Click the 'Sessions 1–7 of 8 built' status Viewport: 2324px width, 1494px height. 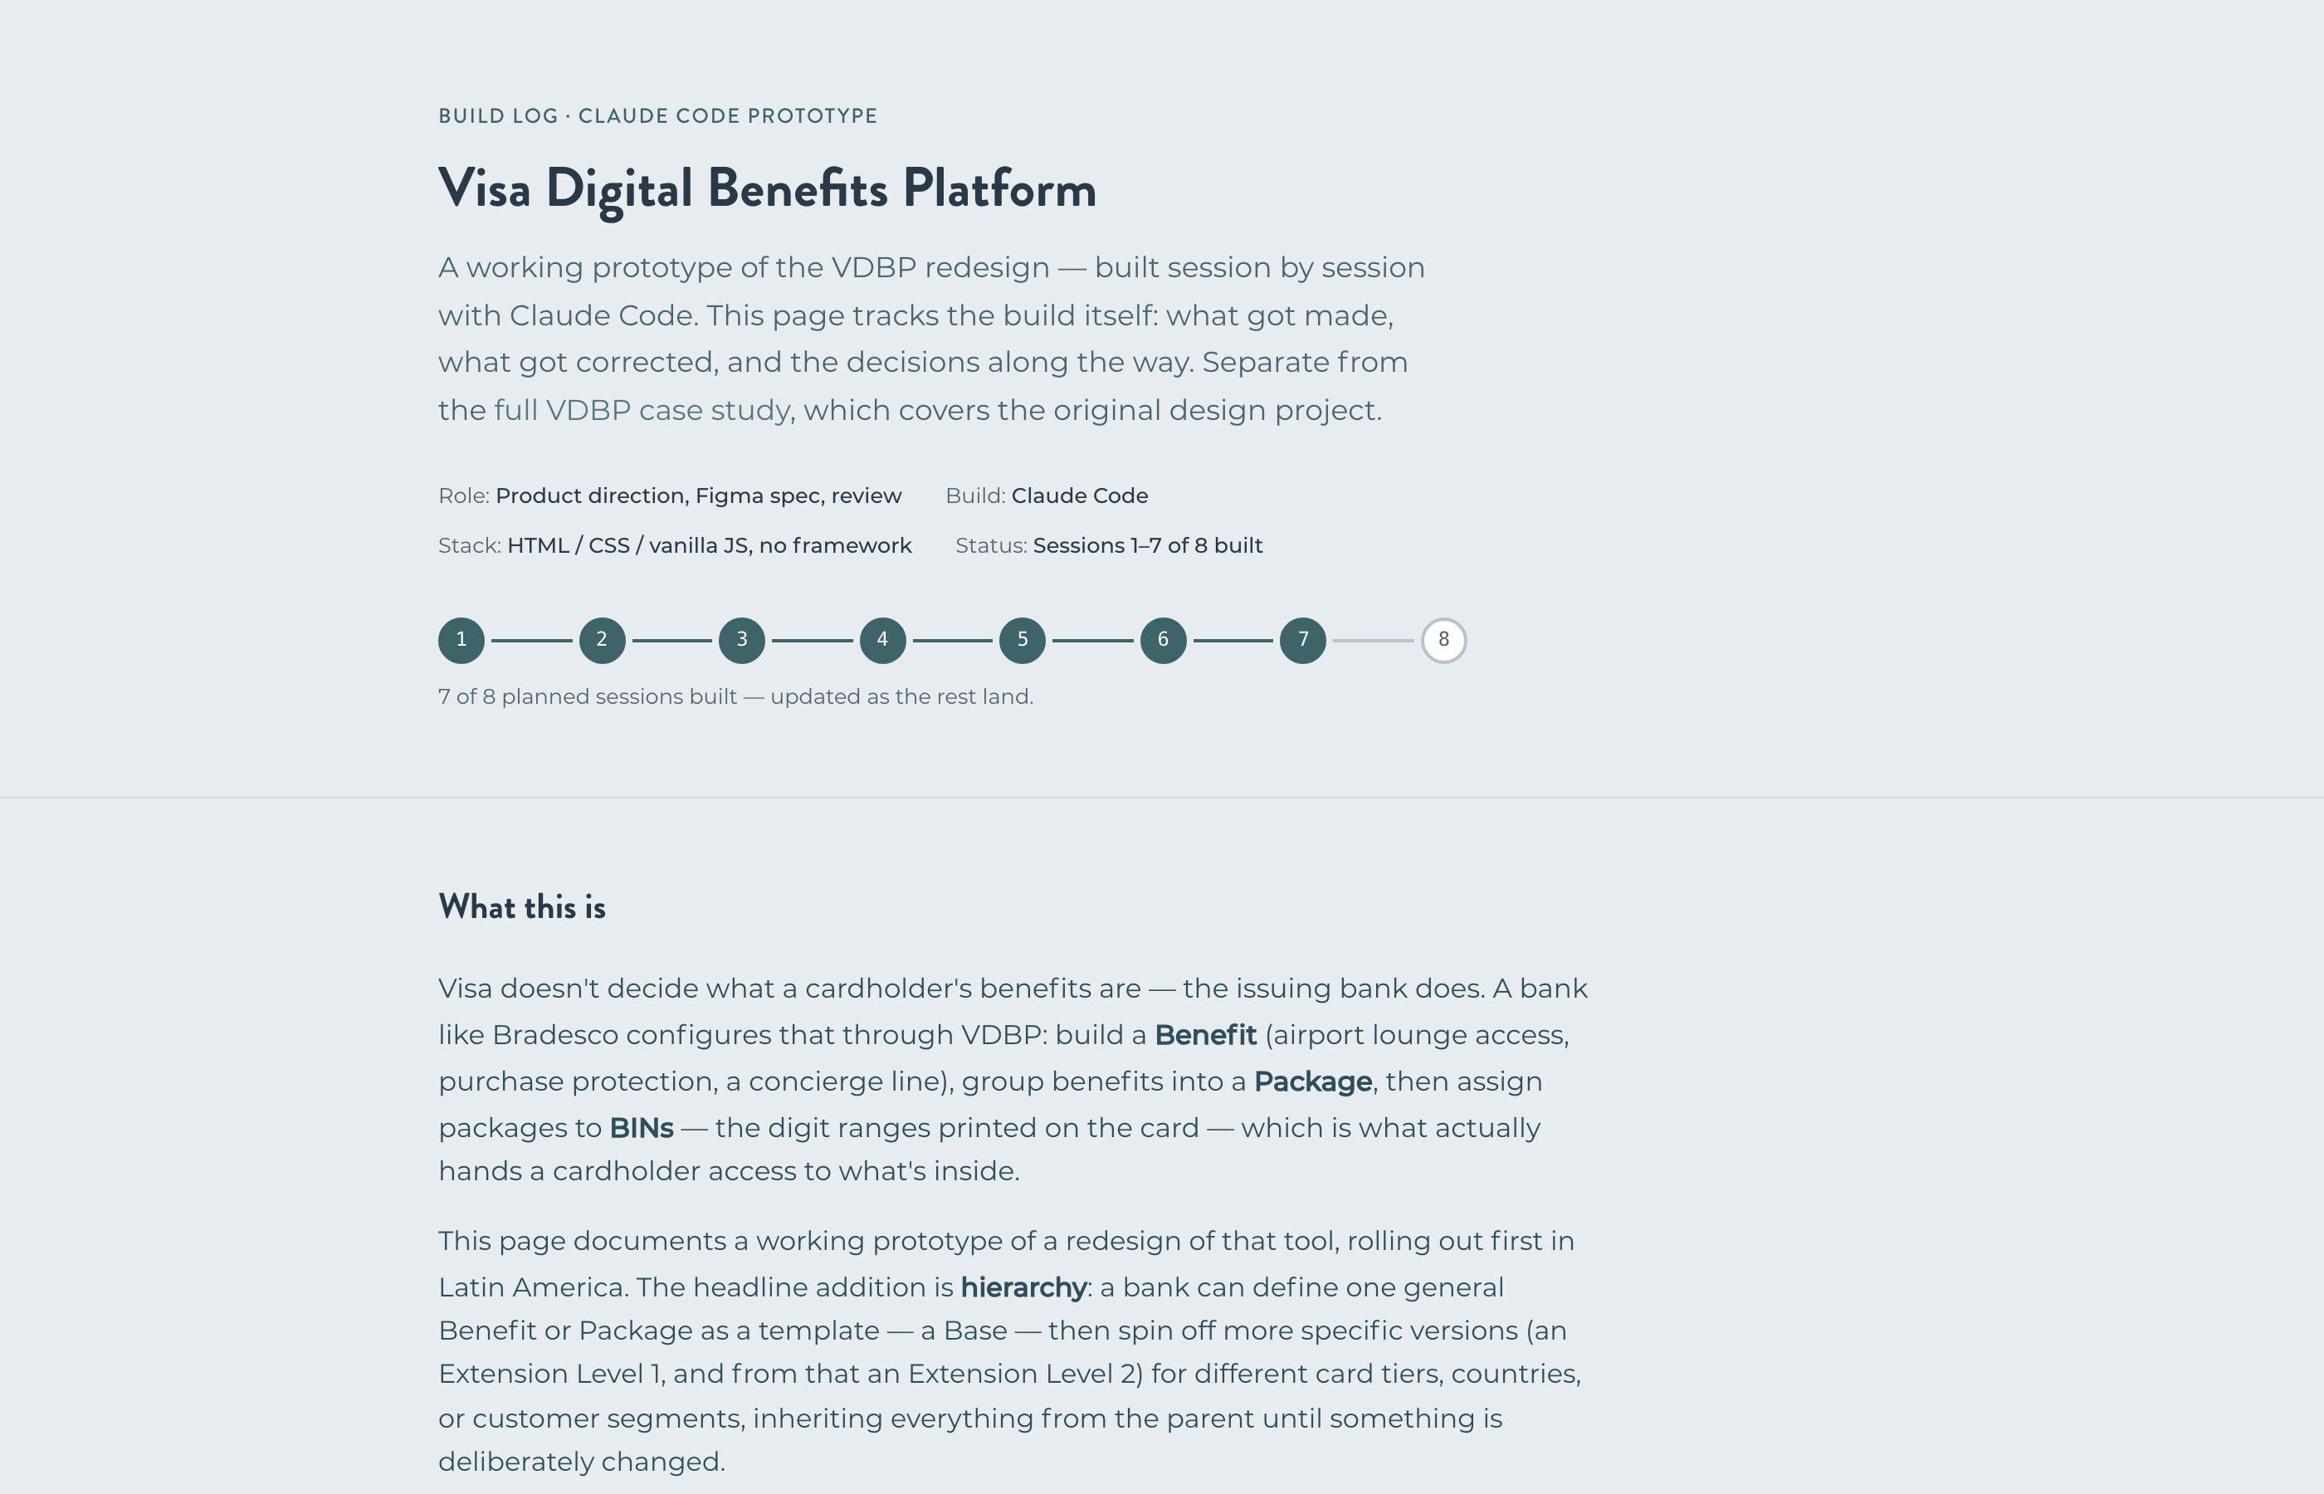click(x=1147, y=545)
